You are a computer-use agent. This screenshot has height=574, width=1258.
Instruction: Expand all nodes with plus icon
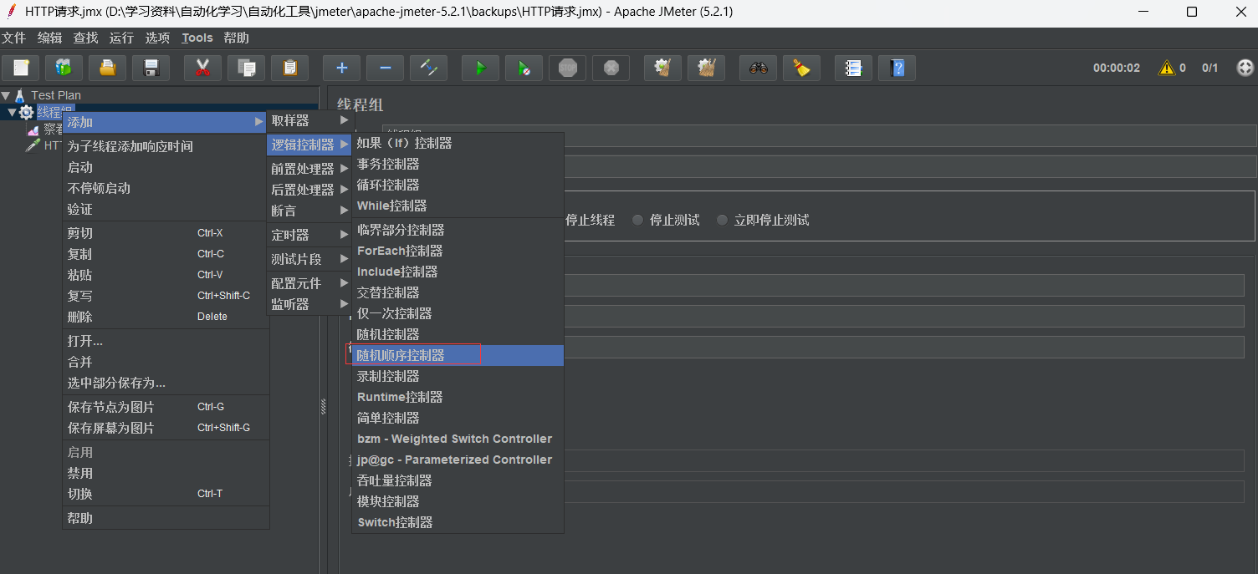(341, 68)
